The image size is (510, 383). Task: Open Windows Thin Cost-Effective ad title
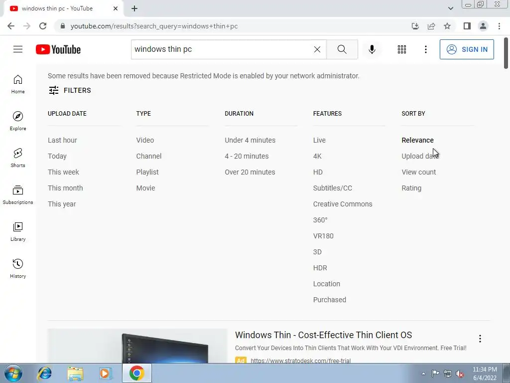(x=323, y=335)
